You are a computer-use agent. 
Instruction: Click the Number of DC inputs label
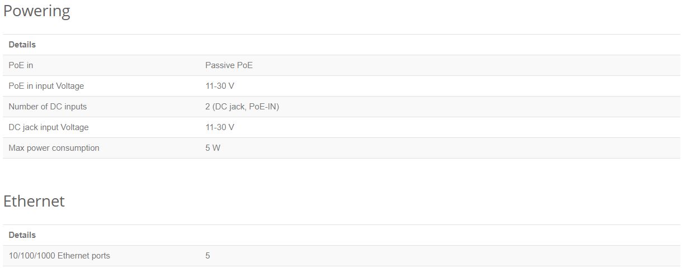coord(48,107)
